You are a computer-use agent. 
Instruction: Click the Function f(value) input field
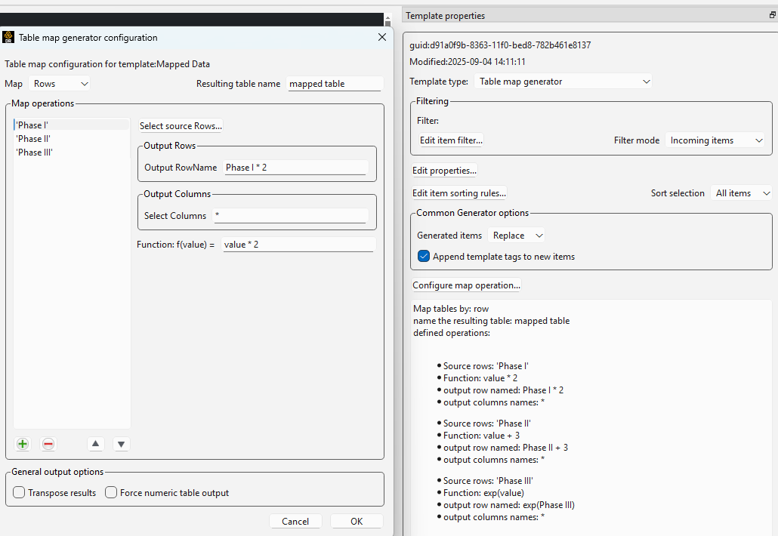pos(298,245)
